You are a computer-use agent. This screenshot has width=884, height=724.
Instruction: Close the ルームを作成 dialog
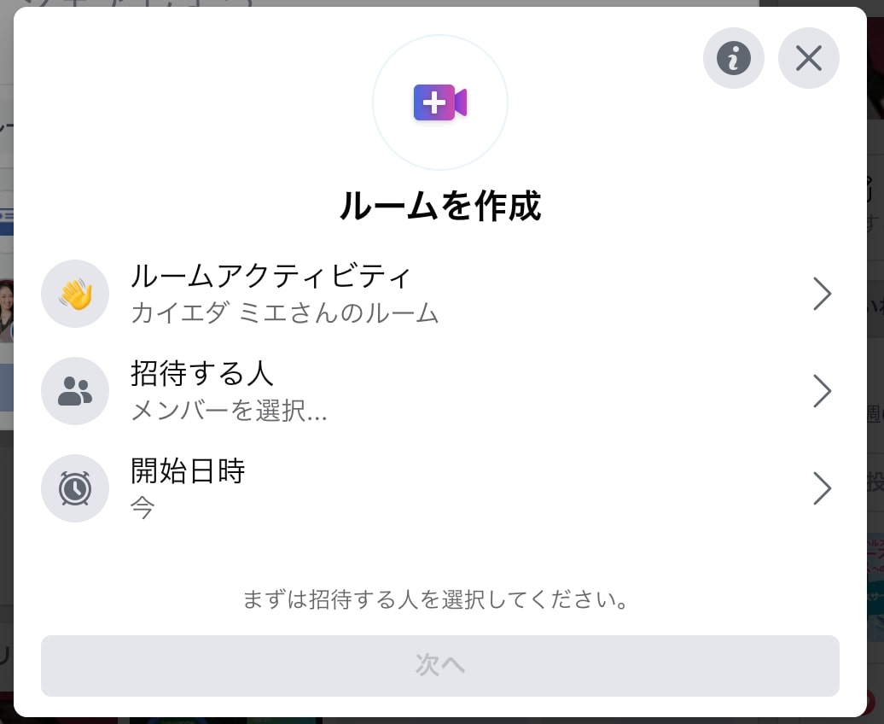pos(808,58)
